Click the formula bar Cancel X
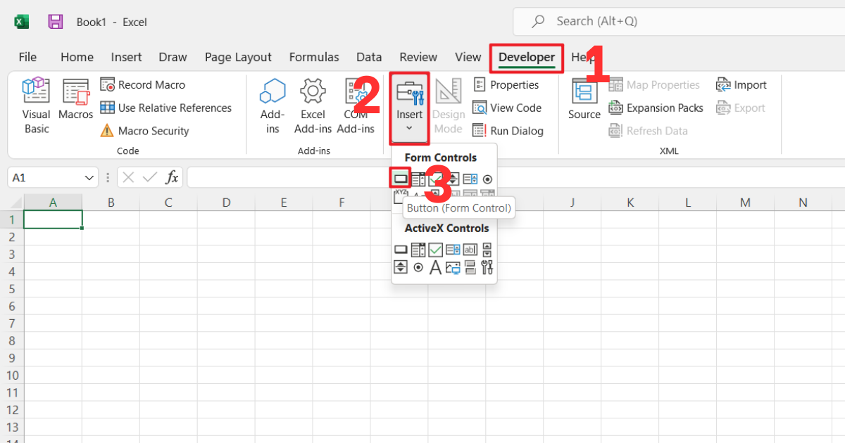Image resolution: width=845 pixels, height=443 pixels. pos(128,178)
